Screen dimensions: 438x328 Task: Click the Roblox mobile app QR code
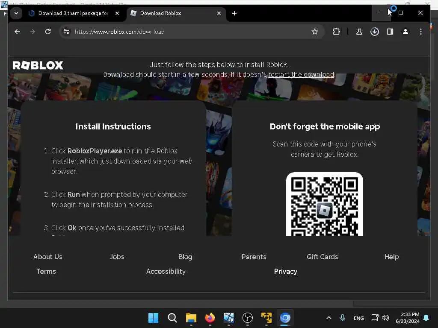click(325, 204)
